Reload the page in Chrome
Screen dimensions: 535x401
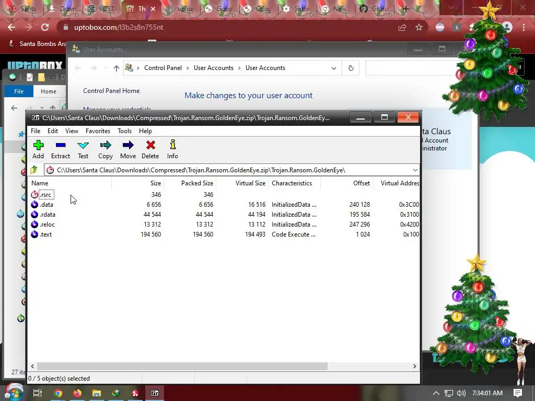(x=45, y=27)
